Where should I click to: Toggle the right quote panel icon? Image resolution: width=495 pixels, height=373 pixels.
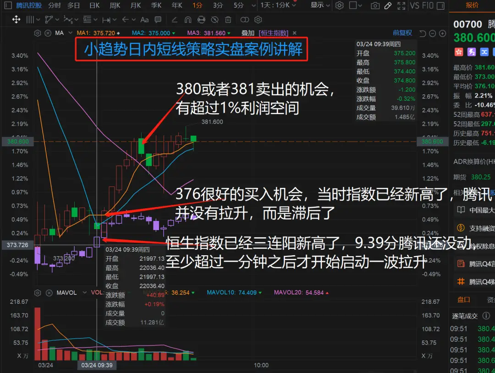tap(440, 5)
